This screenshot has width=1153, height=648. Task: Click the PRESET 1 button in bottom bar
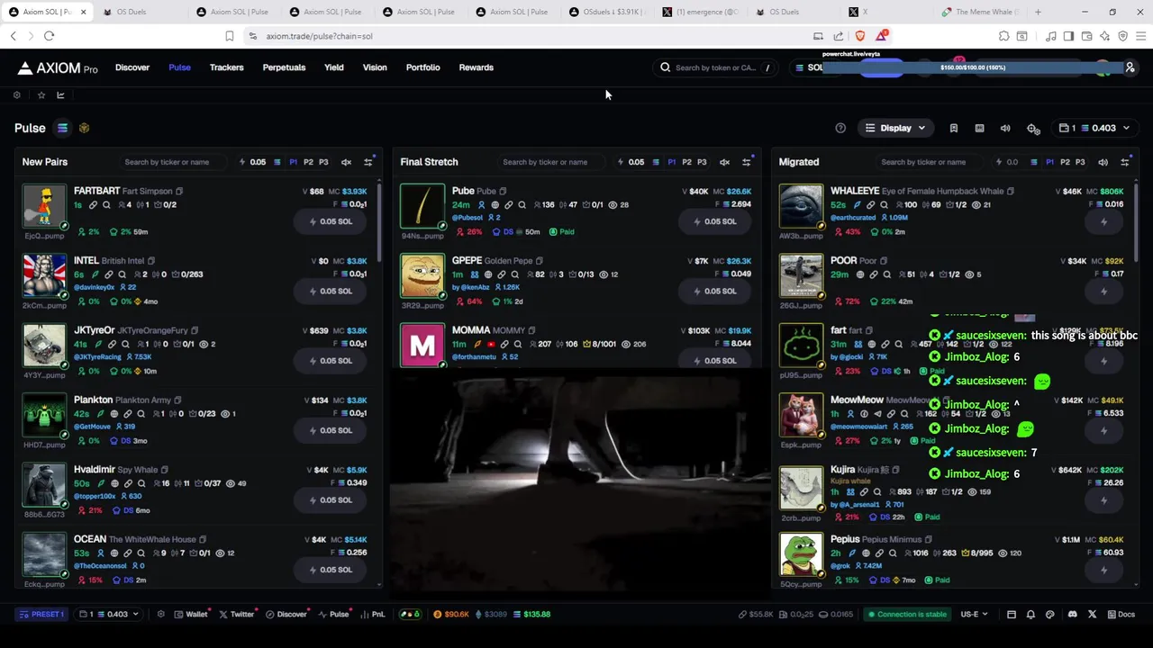pos(42,614)
